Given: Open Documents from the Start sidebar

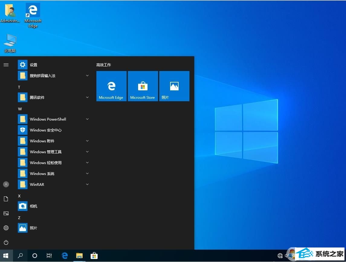Looking at the screenshot, I should [x=6, y=199].
